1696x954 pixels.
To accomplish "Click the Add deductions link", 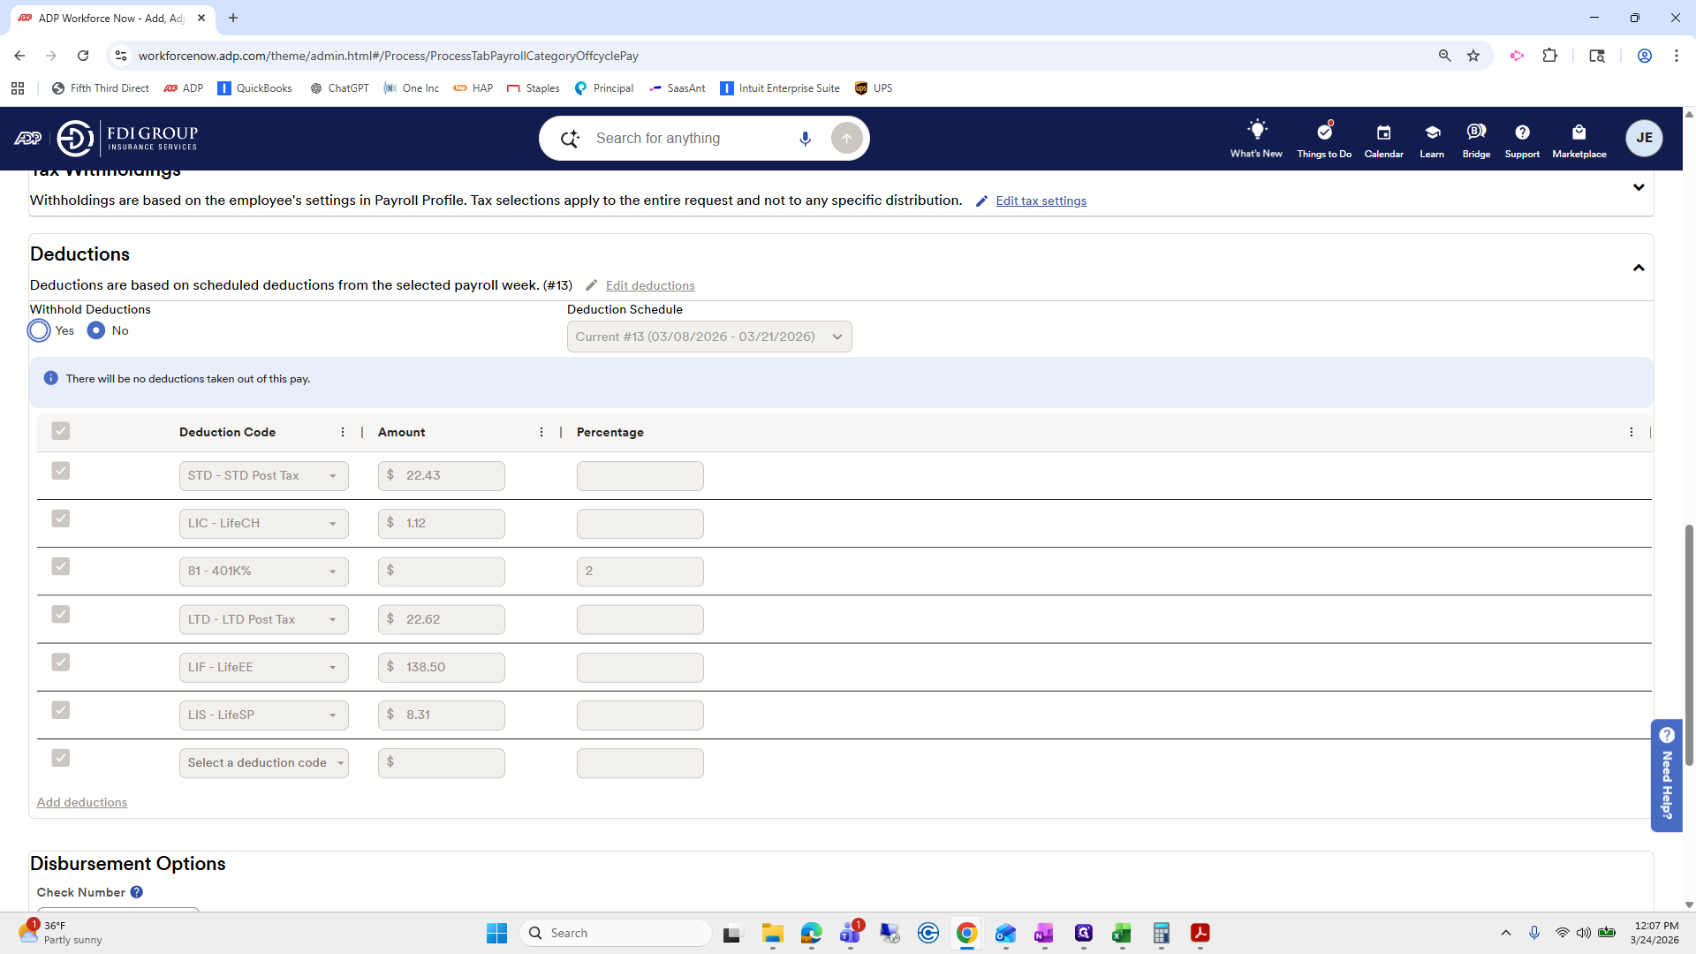I will [x=82, y=802].
